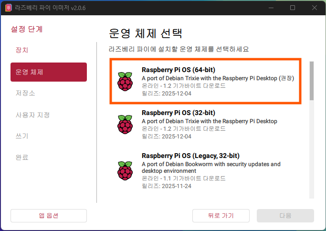The image size is (326, 231).
Task: Close the Raspberry Pi Imager window
Action: pyautogui.click(x=315, y=8)
